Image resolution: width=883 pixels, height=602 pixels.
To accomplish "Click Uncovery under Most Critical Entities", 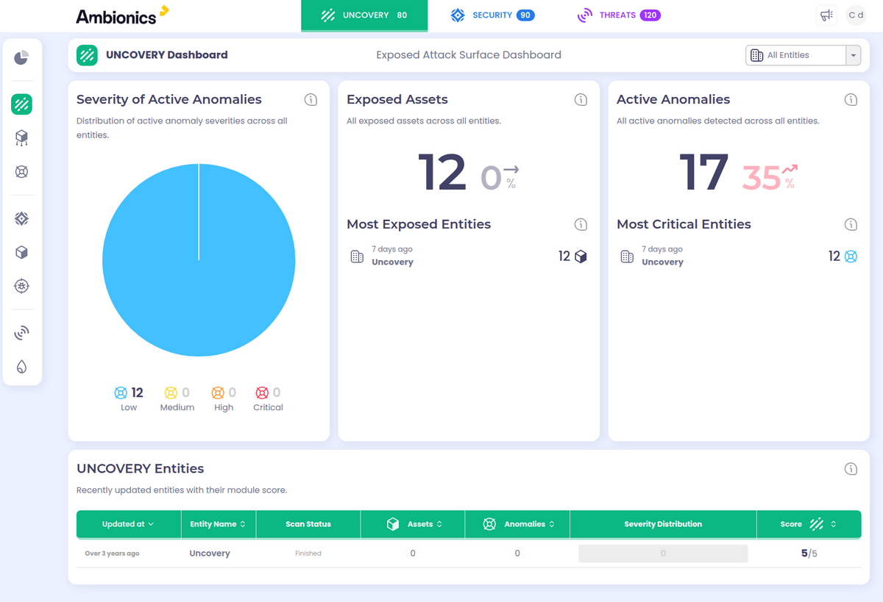I will point(662,262).
